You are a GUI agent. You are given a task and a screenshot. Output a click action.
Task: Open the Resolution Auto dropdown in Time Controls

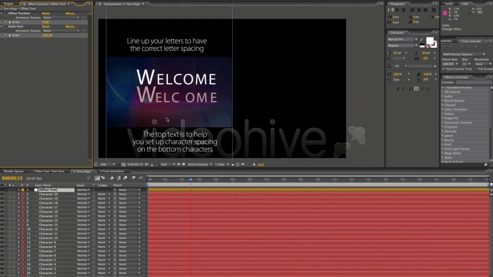[483, 64]
